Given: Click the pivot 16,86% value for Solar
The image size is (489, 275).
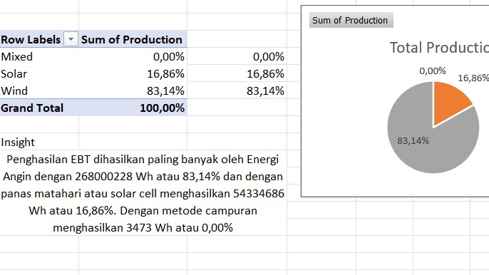Looking at the screenshot, I should click(133, 73).
